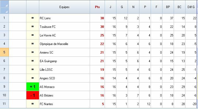Image resolution: width=198 pixels, height=109 pixels.
Task: Click RC Lens points value 38
Action: click(102, 18)
